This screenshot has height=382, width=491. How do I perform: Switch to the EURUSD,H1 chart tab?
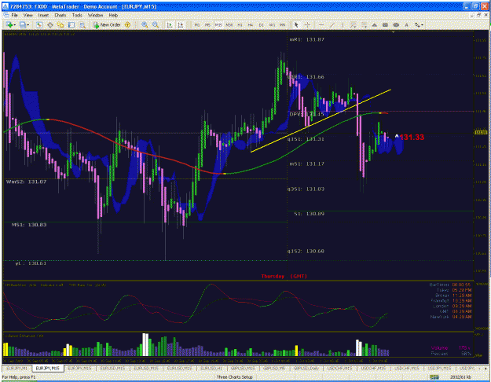[211, 368]
